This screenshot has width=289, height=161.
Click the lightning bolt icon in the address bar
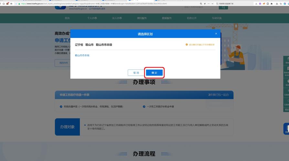(205, 4)
